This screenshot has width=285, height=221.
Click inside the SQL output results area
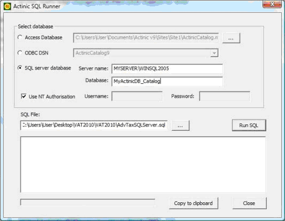(x=143, y=164)
